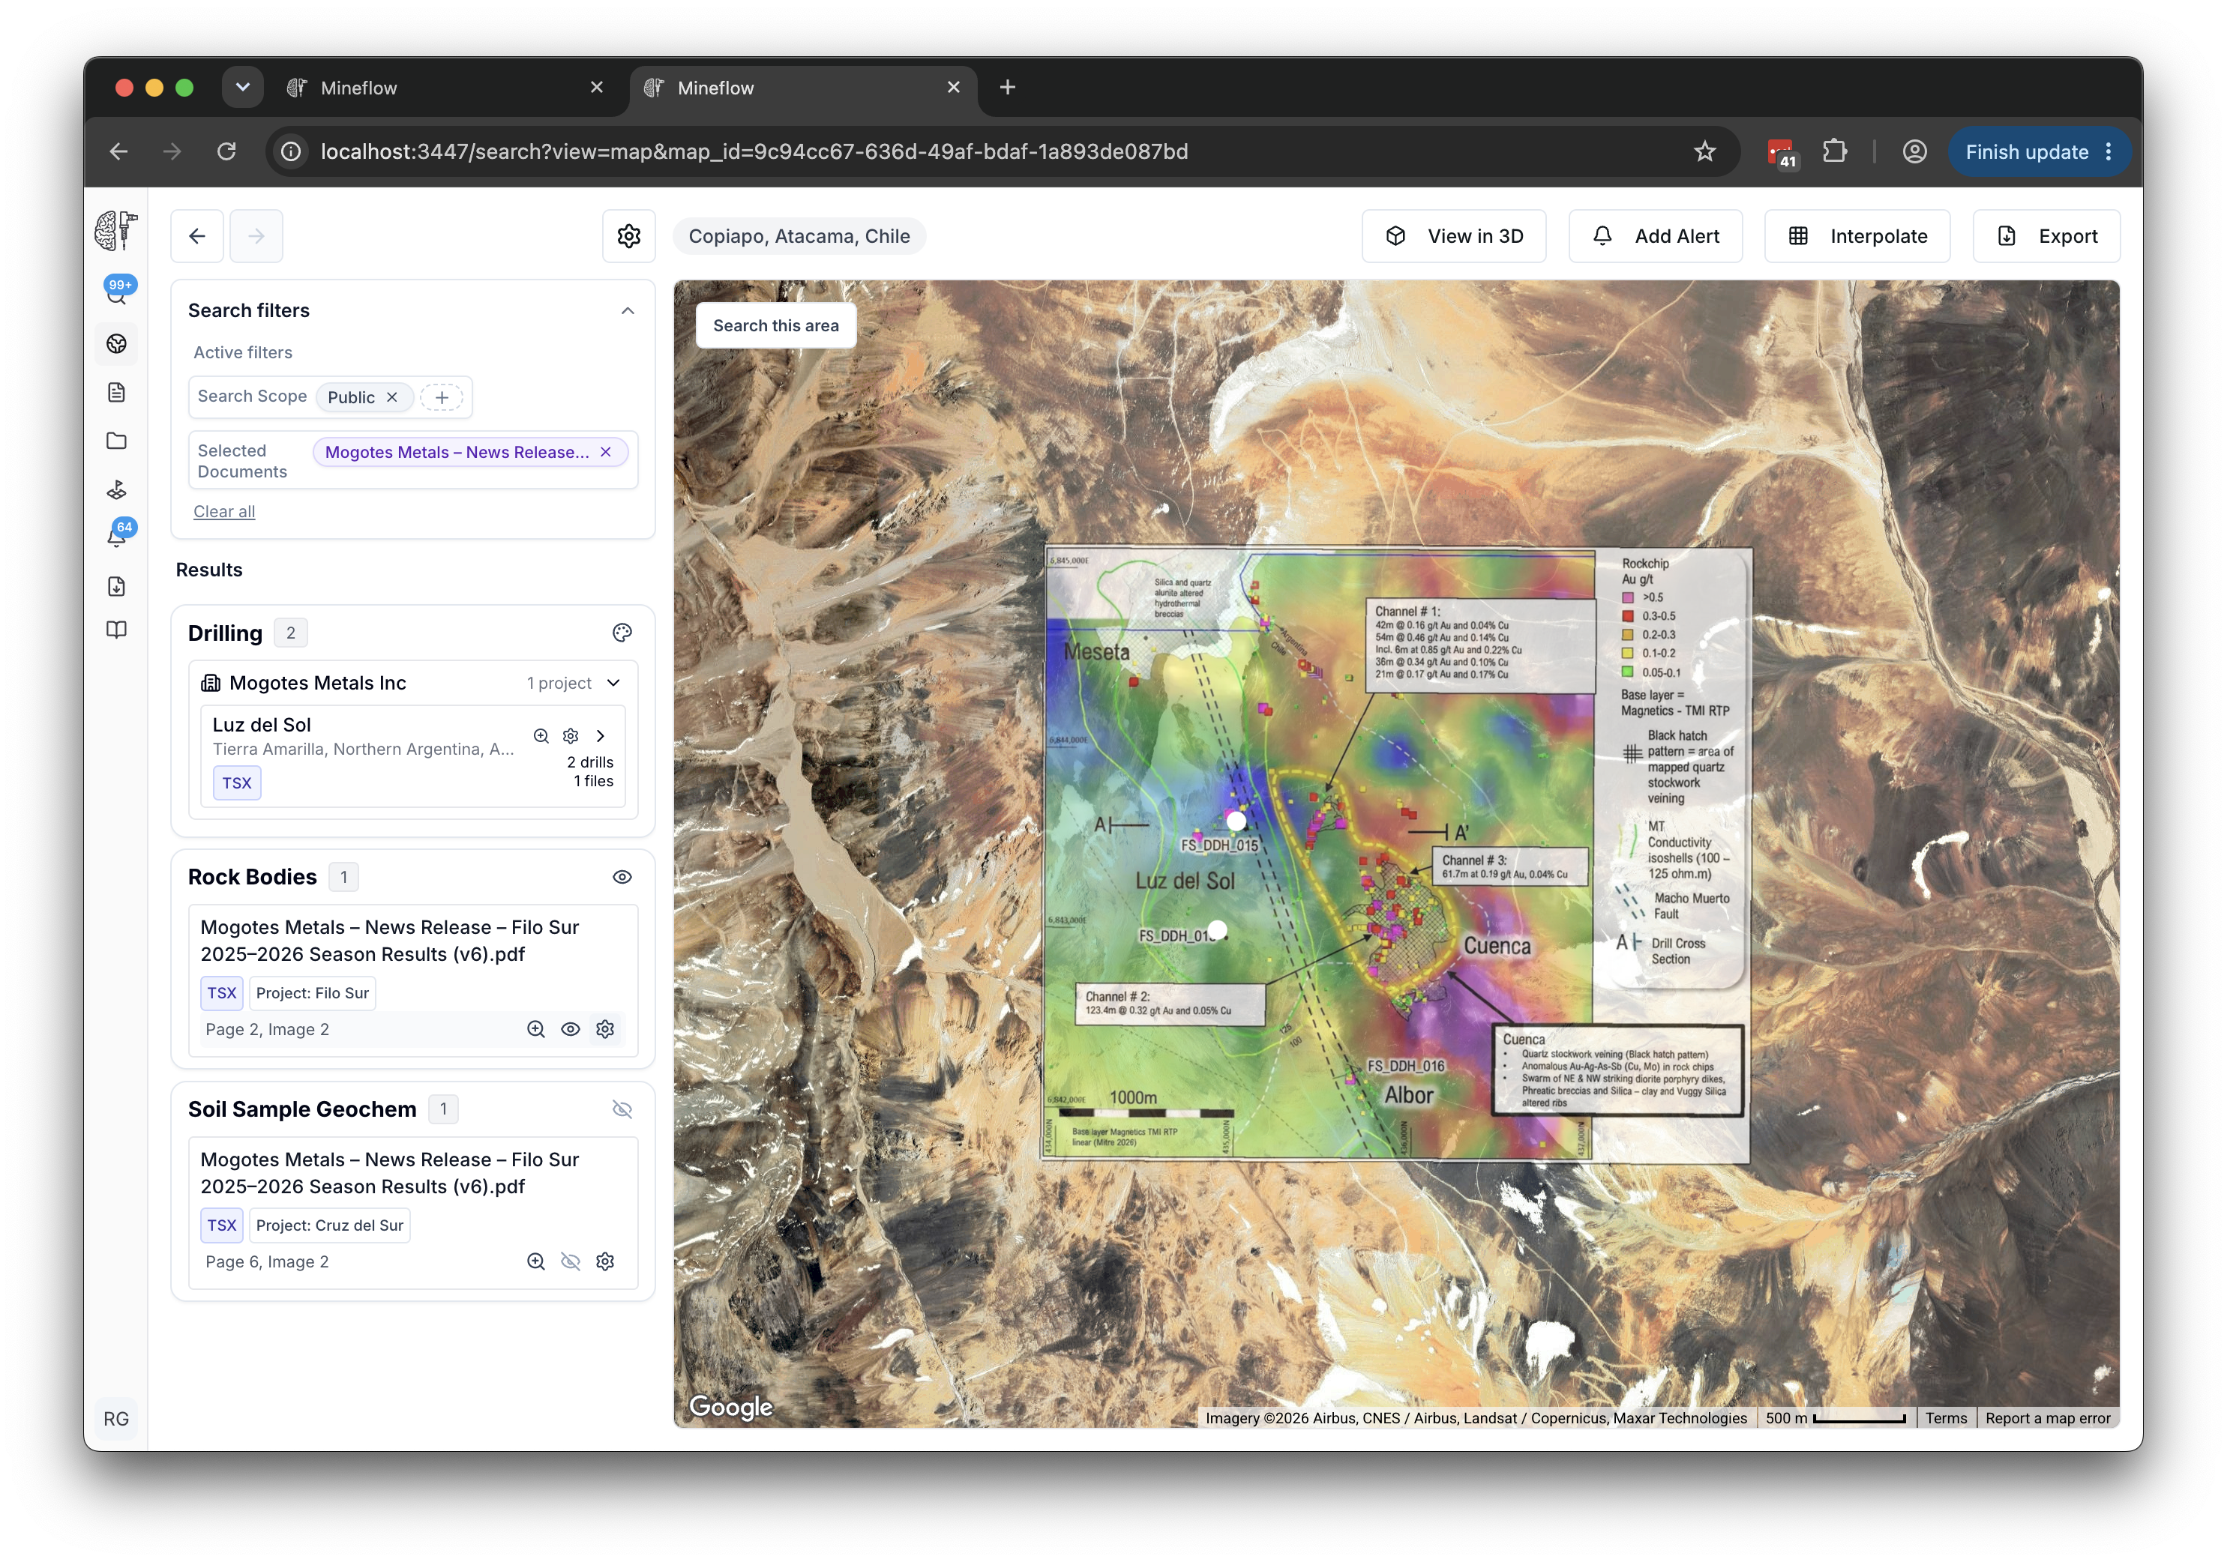Image resolution: width=2227 pixels, height=1562 pixels.
Task: View site information icon in address bar
Action: (x=291, y=152)
